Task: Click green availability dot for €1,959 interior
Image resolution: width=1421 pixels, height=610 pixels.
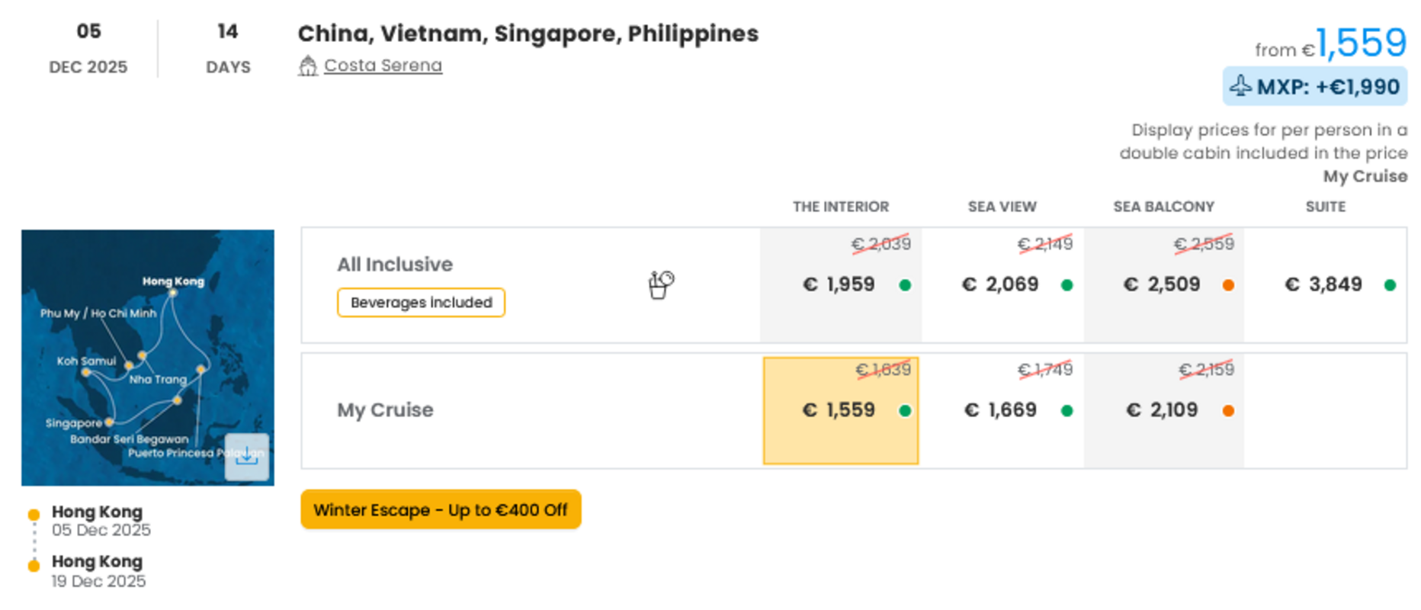Action: pos(905,285)
